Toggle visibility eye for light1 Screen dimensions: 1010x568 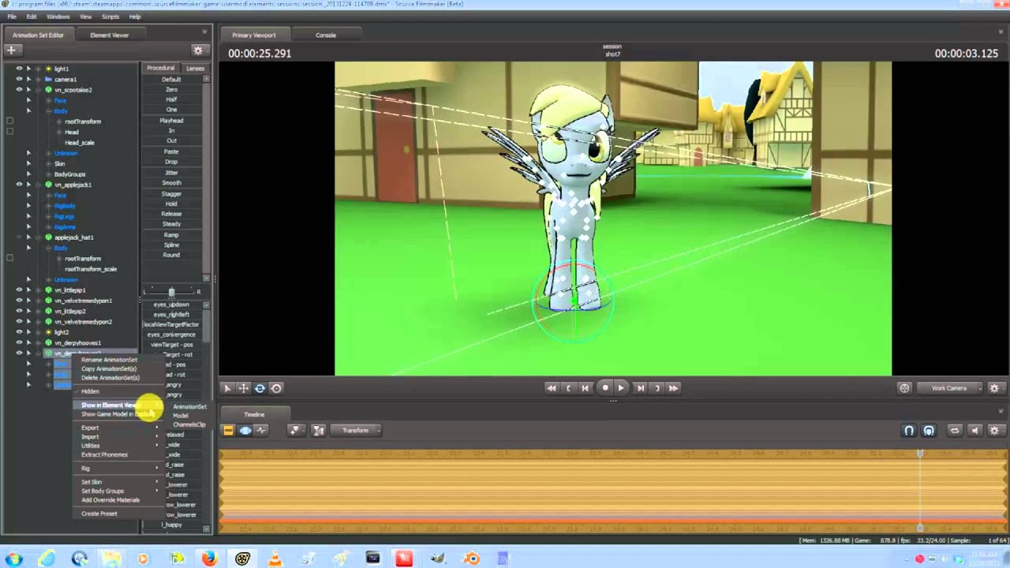tap(19, 69)
